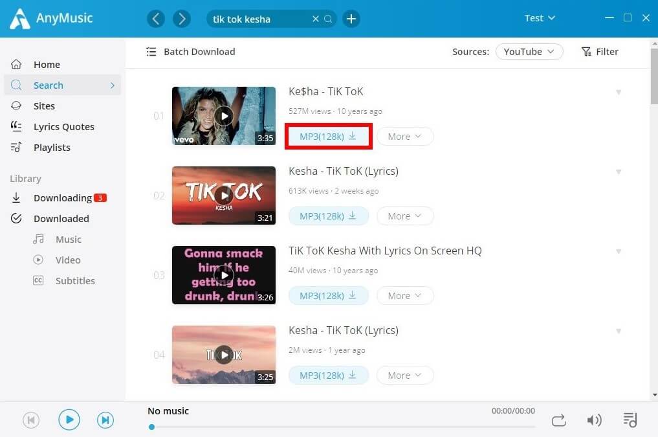Open the title Ke$ha - TiK ToK
The height and width of the screenshot is (437, 658).
(x=325, y=91)
